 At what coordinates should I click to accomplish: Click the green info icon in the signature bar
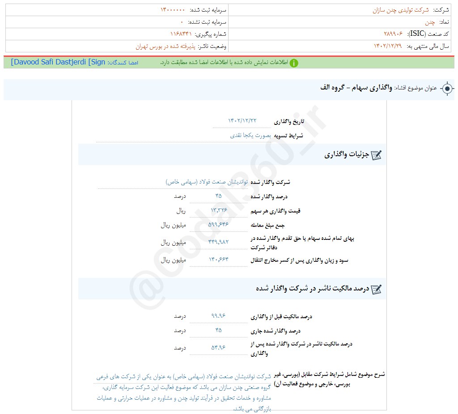click(294, 63)
